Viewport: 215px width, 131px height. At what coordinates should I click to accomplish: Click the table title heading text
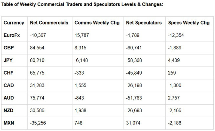point(82,5)
